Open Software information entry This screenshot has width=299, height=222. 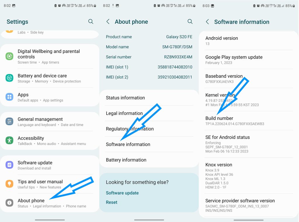149,144
